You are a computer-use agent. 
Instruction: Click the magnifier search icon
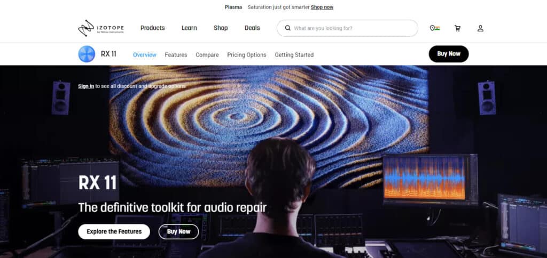[287, 28]
